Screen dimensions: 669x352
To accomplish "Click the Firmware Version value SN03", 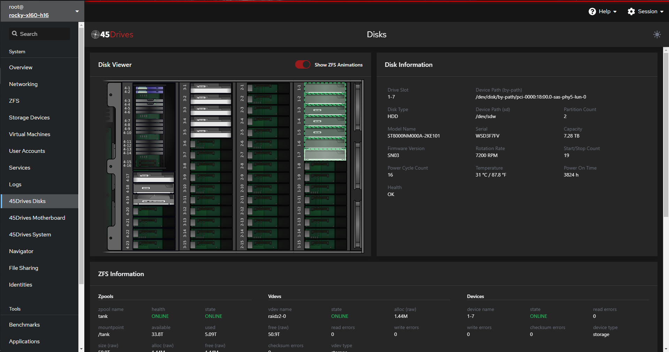I will point(393,156).
